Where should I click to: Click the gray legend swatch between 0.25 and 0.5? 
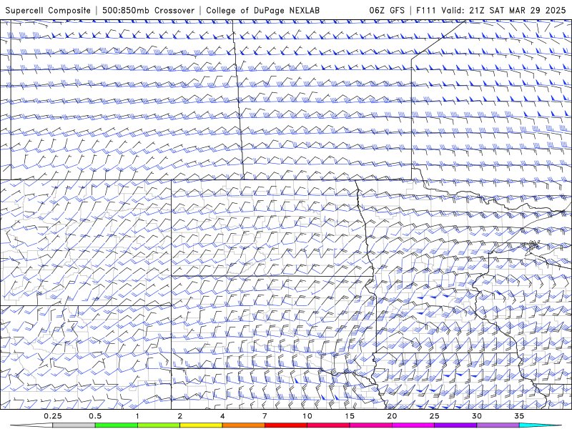point(74,425)
